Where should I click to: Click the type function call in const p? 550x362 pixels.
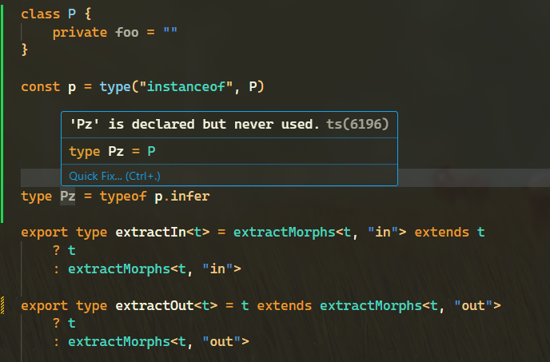(x=115, y=86)
